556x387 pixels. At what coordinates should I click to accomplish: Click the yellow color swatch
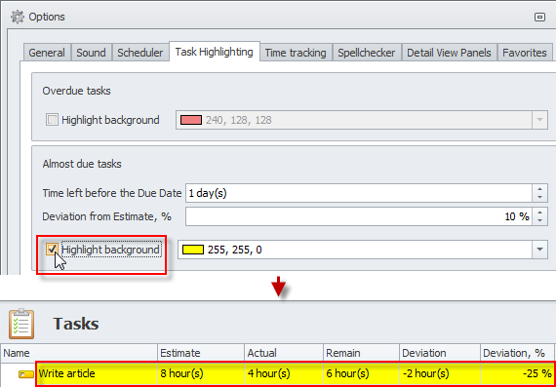(193, 250)
